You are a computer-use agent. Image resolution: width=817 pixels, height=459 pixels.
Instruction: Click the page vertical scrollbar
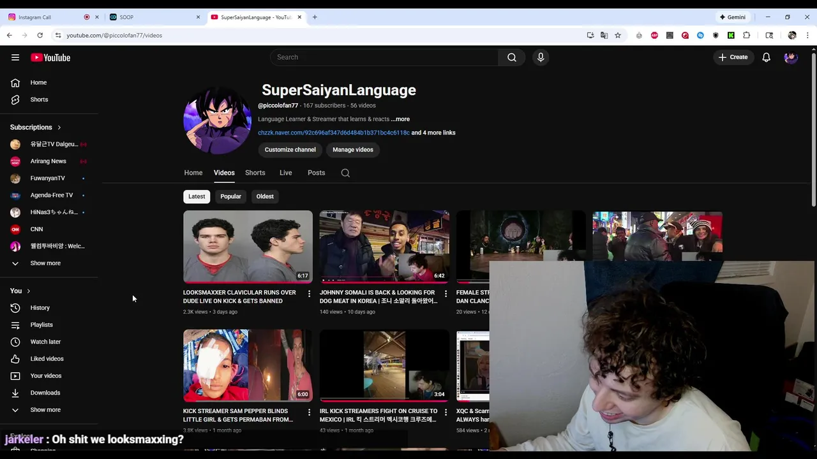pos(813,131)
